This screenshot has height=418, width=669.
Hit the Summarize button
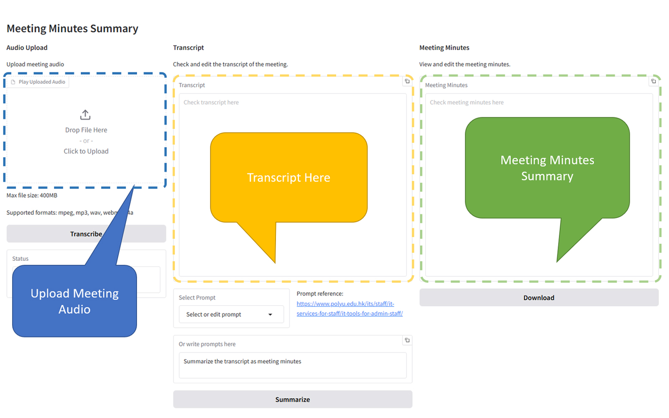(x=292, y=399)
